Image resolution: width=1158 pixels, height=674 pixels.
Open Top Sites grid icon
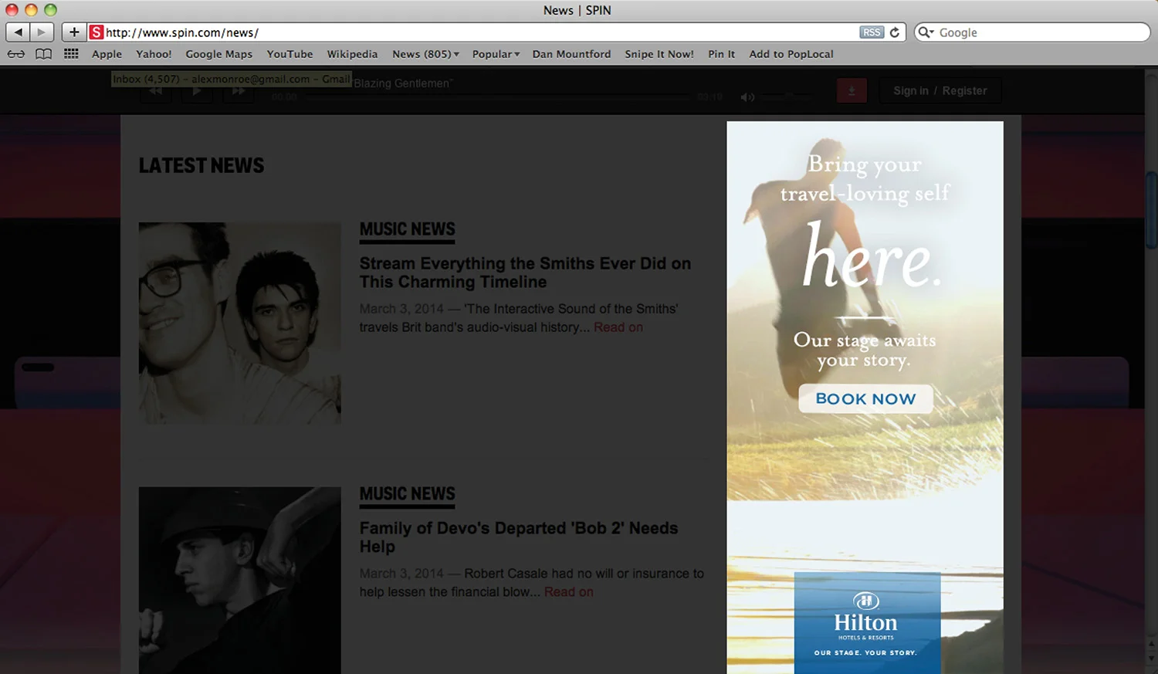pyautogui.click(x=72, y=54)
